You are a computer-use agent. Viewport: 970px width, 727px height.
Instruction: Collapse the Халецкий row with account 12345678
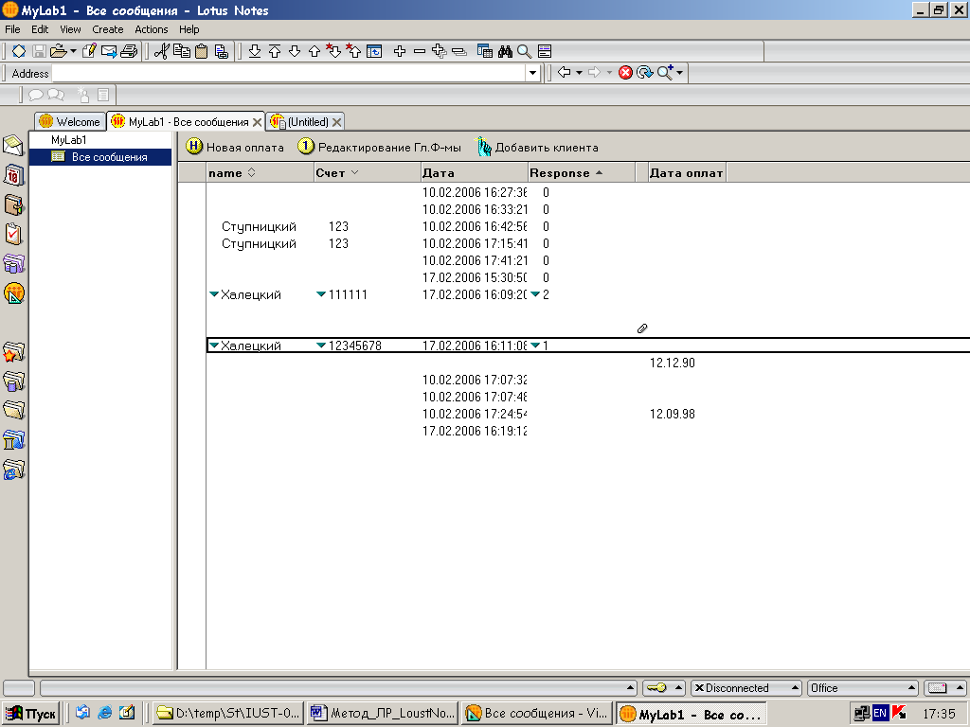(x=214, y=346)
